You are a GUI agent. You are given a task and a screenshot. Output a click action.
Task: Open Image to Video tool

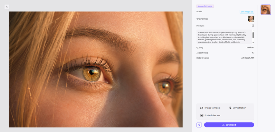tap(210, 108)
